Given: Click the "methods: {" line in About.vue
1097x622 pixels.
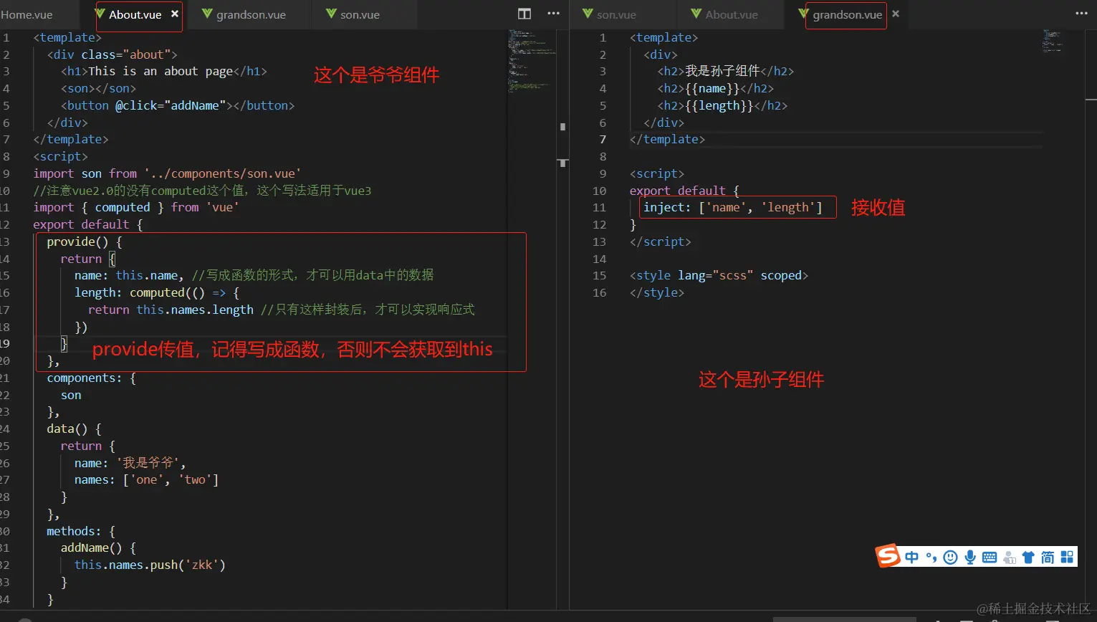Looking at the screenshot, I should point(81,532).
